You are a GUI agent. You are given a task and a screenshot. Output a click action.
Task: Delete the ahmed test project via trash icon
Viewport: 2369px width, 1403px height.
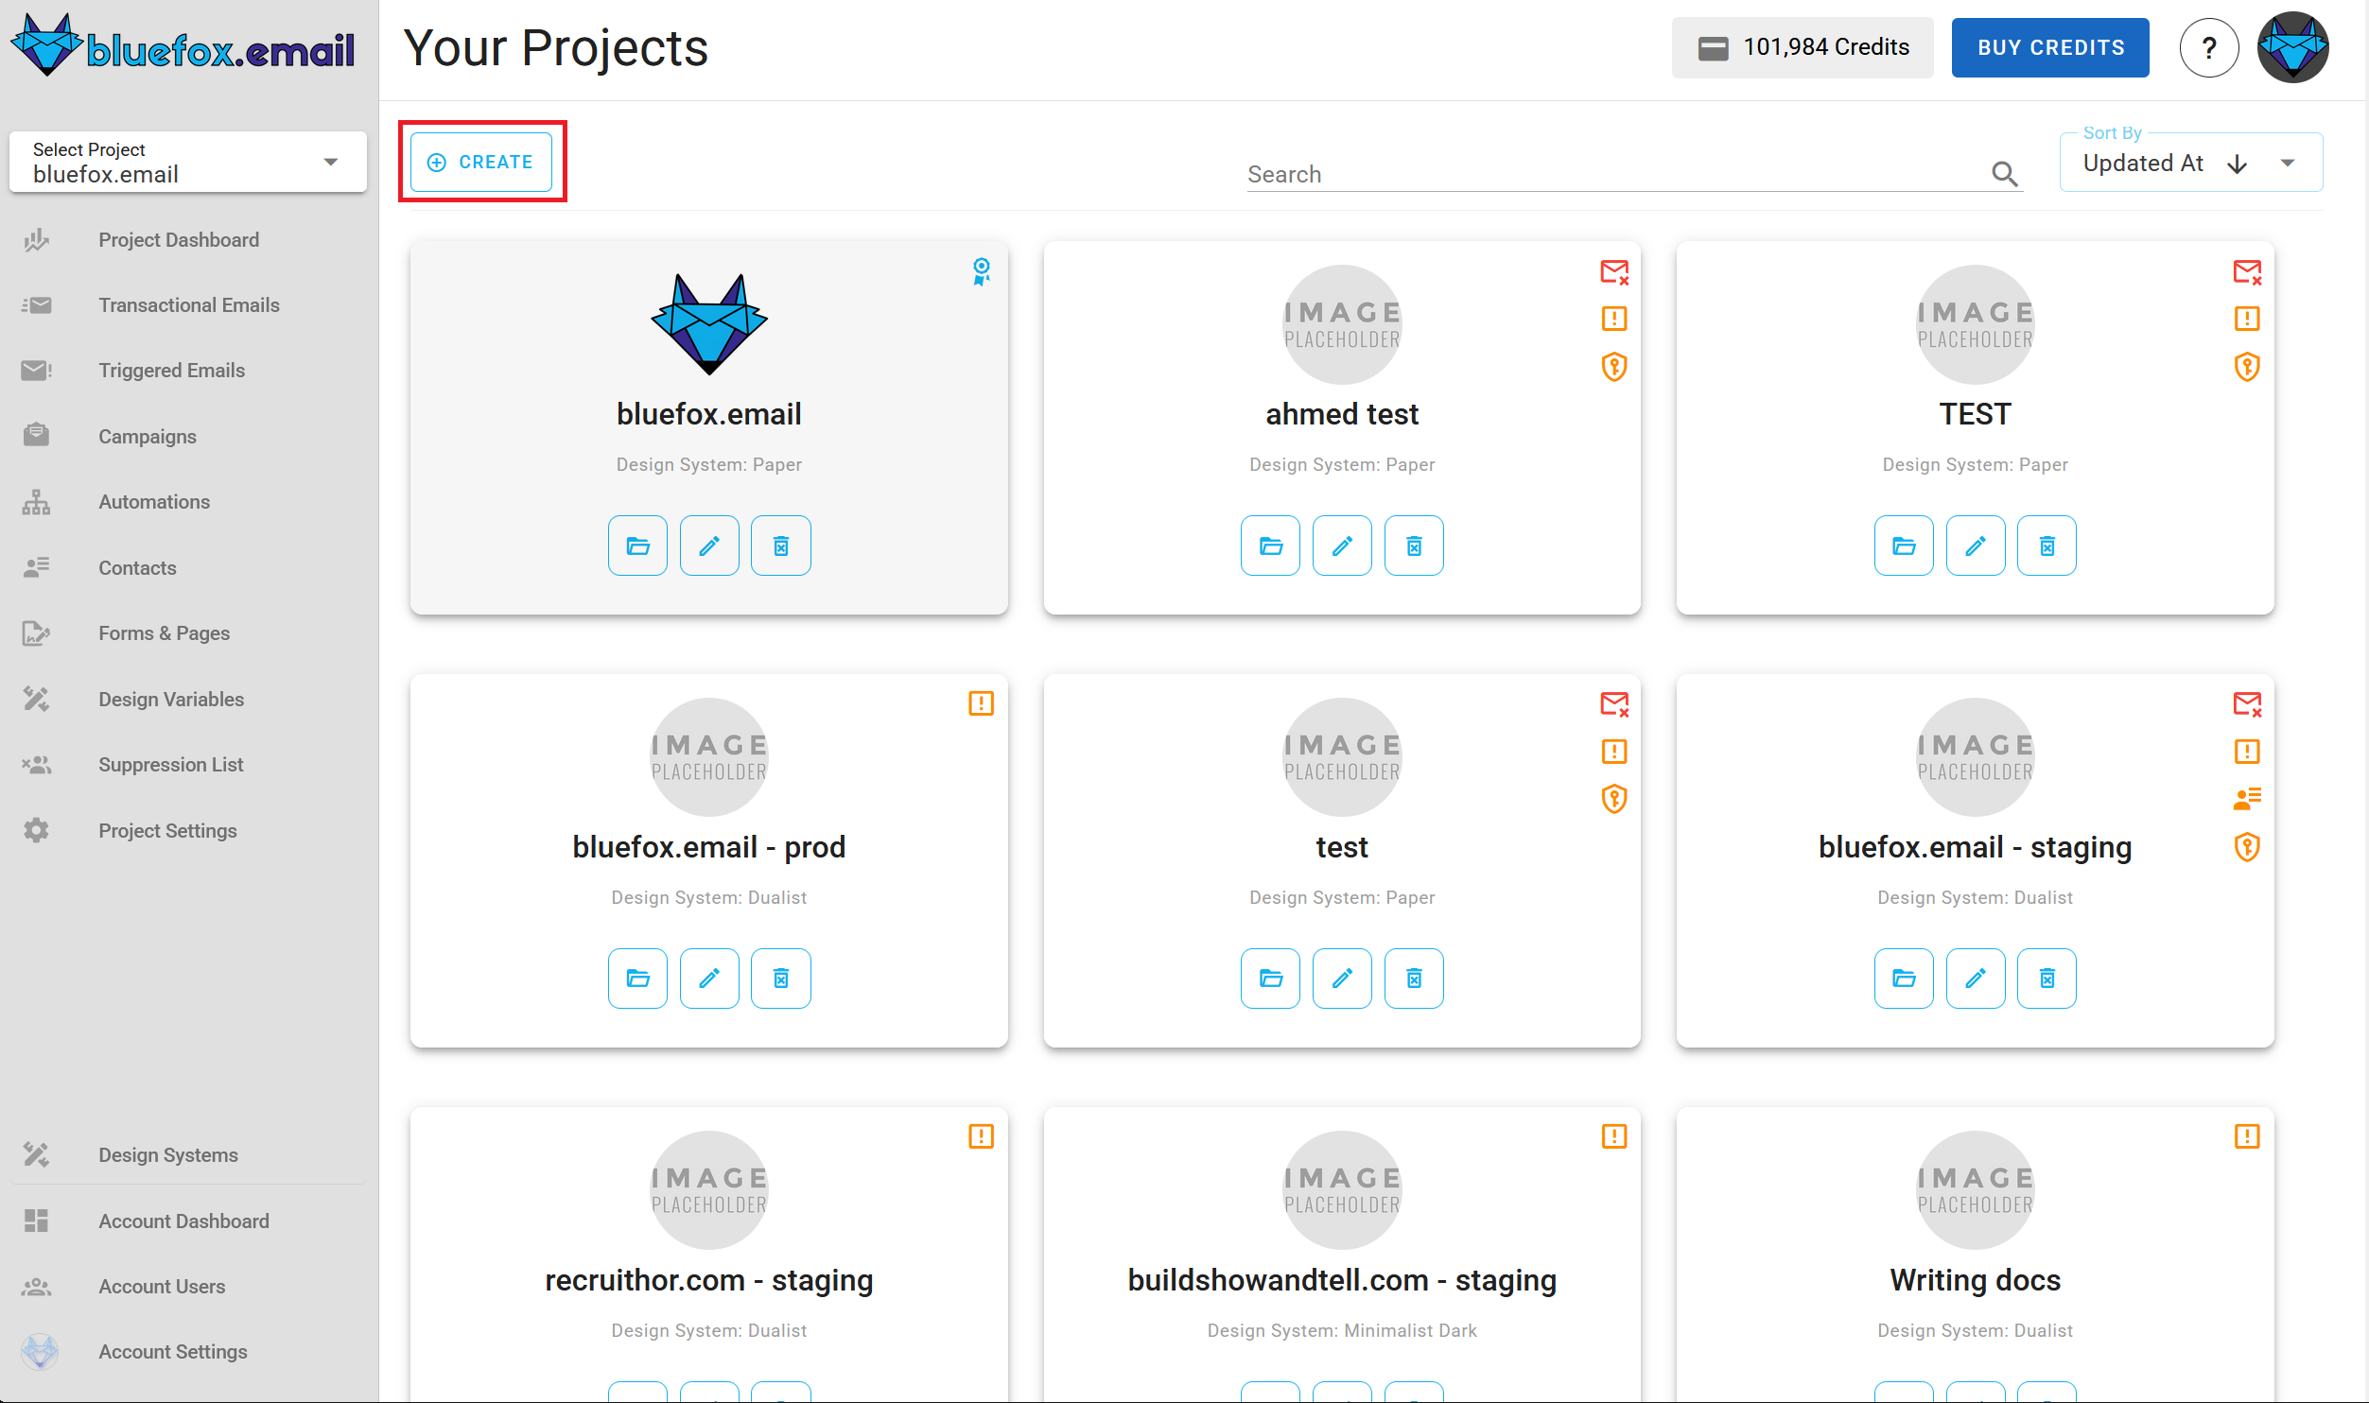click(x=1414, y=546)
